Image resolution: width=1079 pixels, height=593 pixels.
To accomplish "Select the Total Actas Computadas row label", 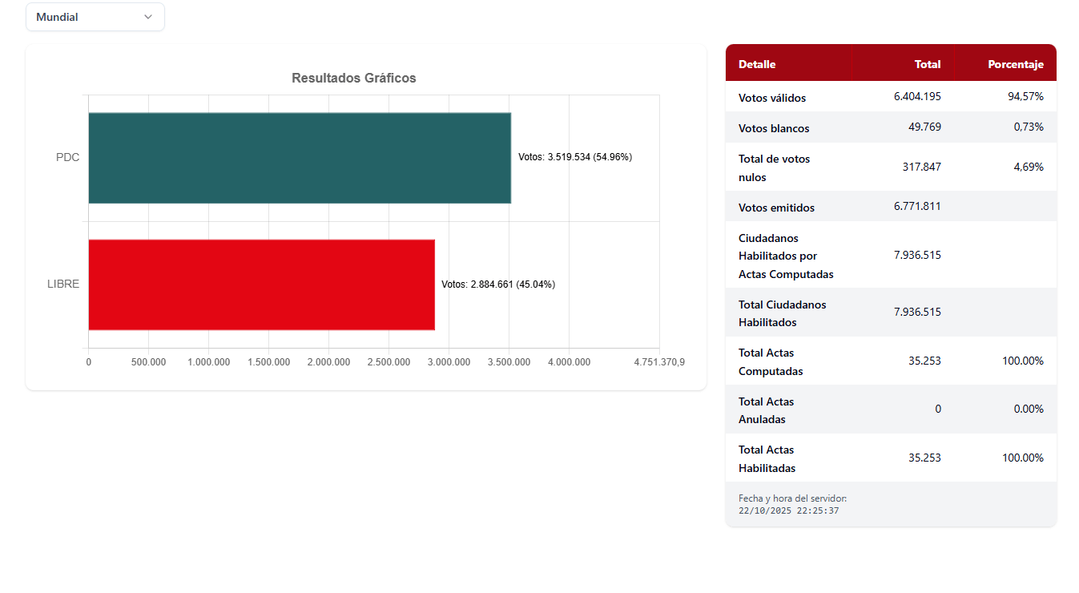I will pyautogui.click(x=770, y=361).
